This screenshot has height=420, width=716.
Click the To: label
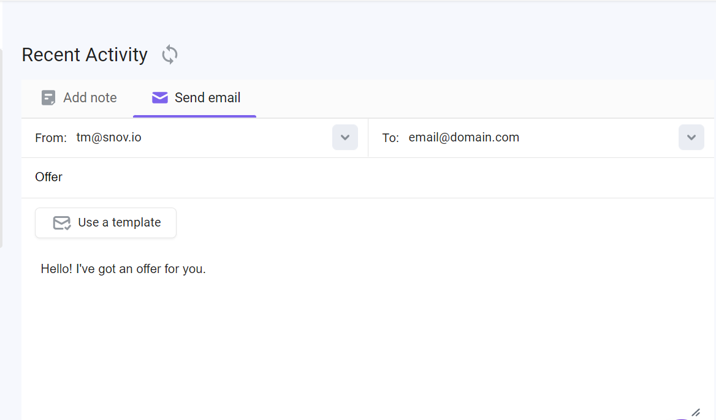[x=390, y=138]
